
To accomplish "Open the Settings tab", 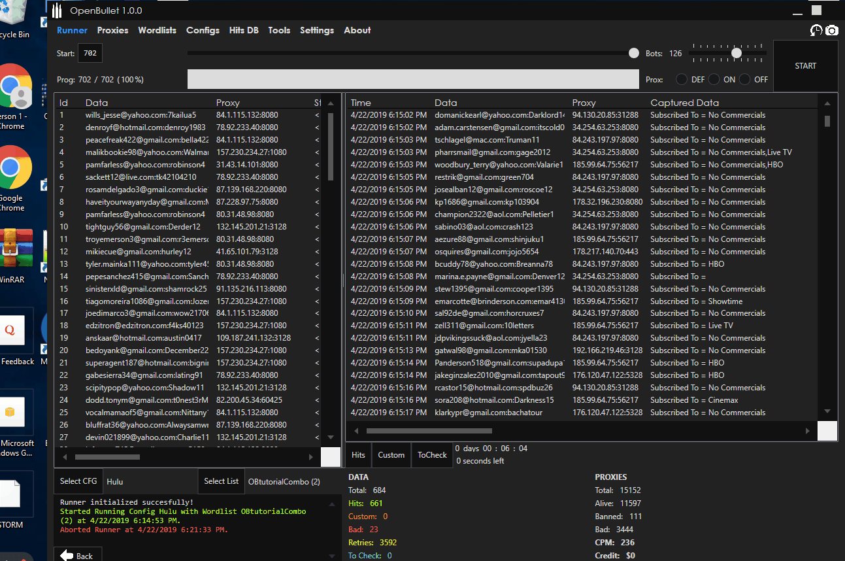I will (317, 30).
